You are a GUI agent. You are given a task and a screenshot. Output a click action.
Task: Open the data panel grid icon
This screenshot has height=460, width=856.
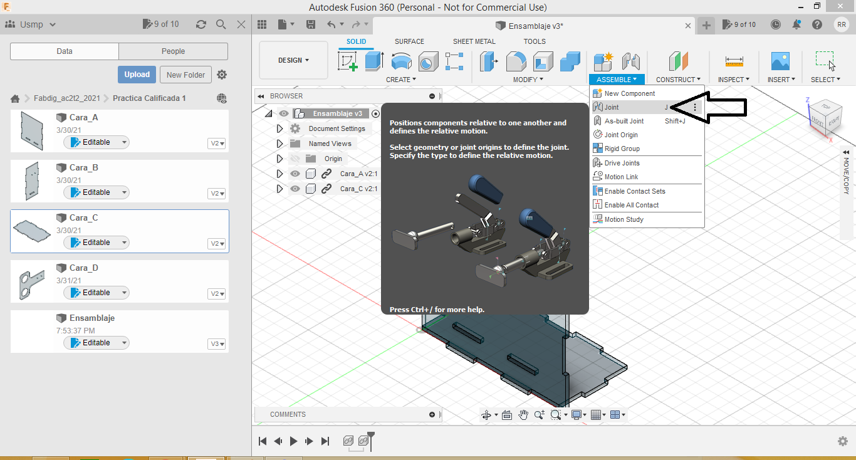coord(262,24)
